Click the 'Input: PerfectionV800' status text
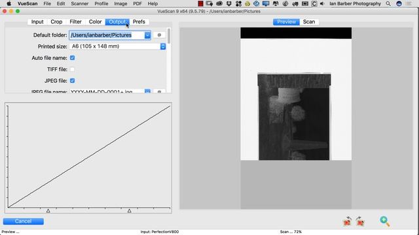 pos(160,232)
